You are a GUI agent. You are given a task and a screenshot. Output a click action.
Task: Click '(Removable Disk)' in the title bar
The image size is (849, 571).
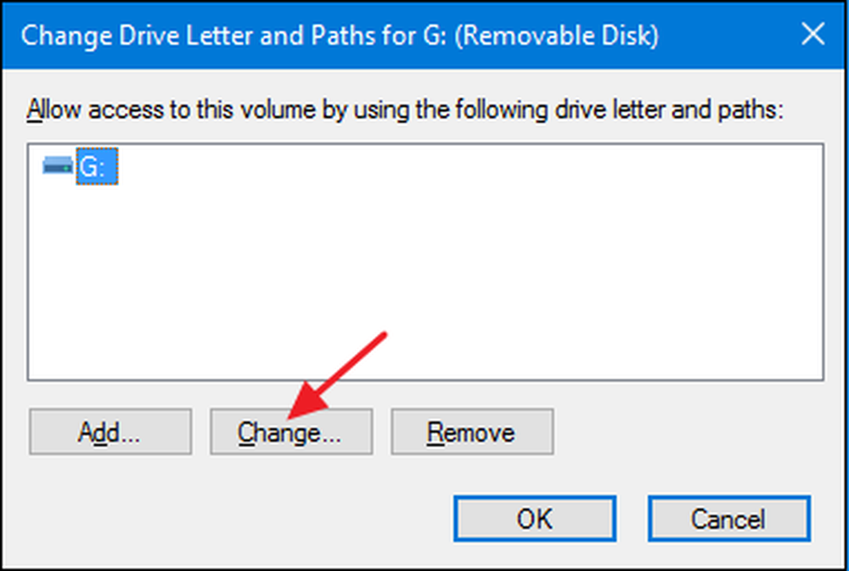point(557,36)
